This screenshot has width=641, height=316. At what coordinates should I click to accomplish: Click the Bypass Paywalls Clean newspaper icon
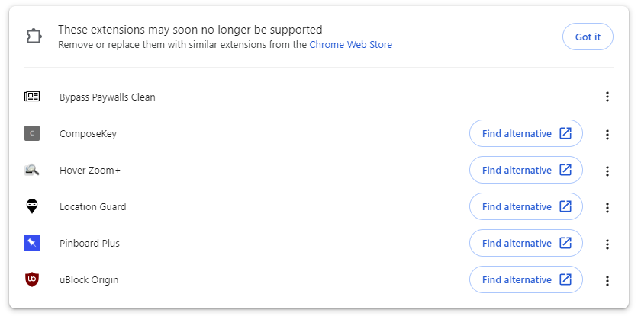[x=32, y=97]
